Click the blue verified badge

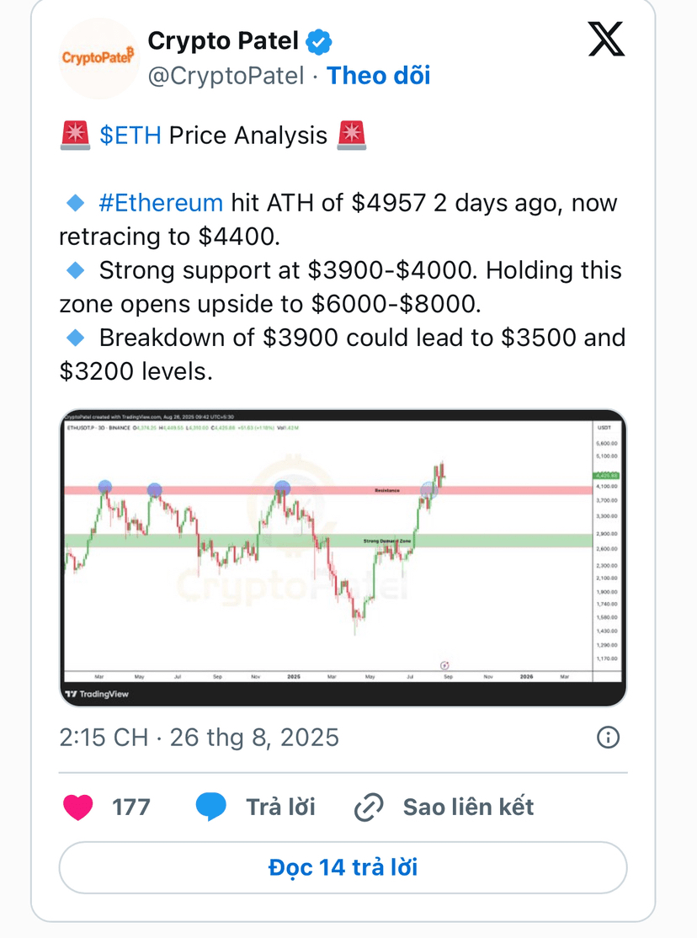[319, 42]
